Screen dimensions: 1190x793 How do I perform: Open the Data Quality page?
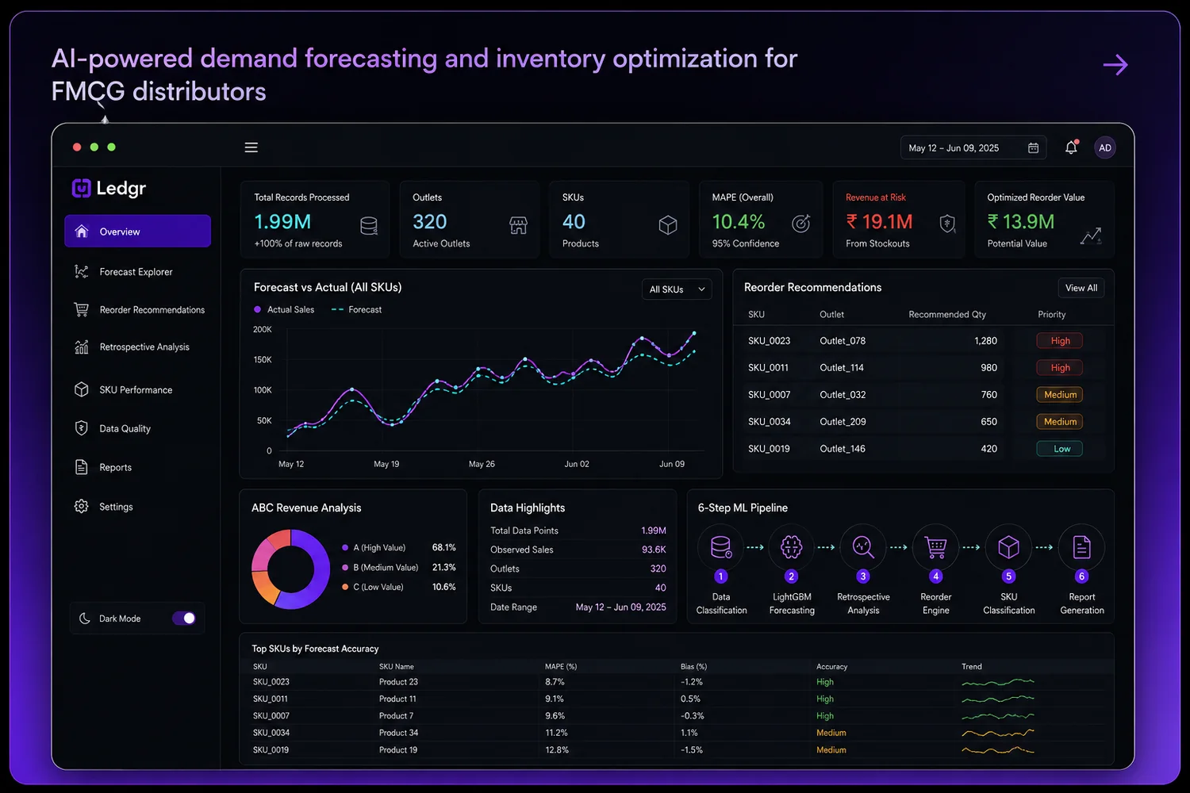point(125,429)
